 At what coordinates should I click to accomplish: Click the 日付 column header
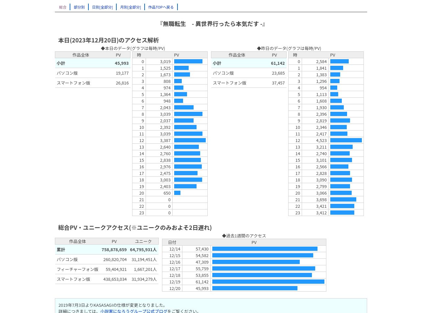pos(172,242)
